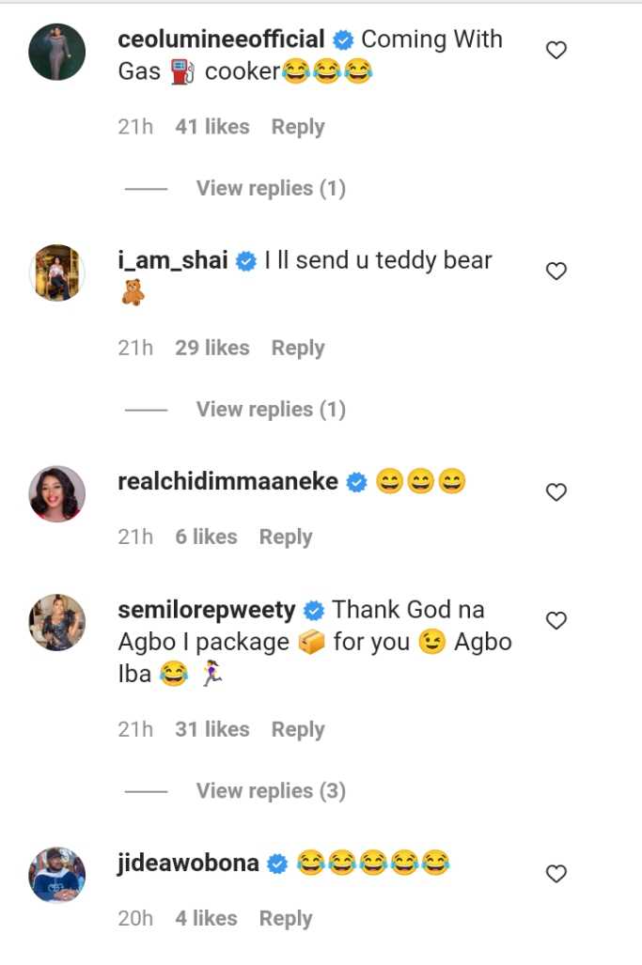Reply to ceolumineeofficial's comment
Viewport: 642px width, 965px height.
point(298,127)
